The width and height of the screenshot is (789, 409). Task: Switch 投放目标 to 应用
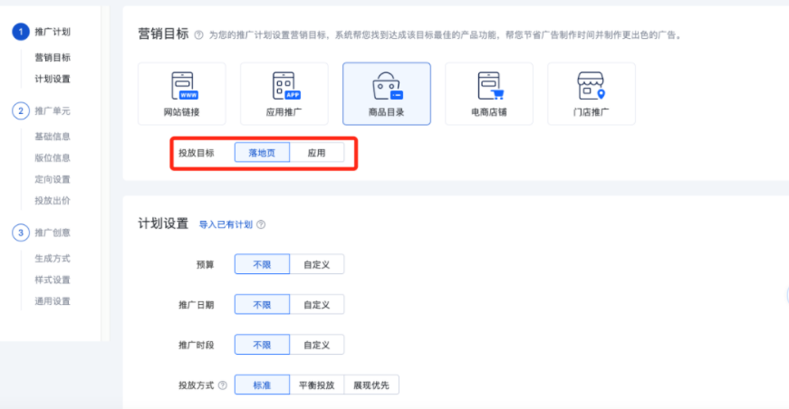316,153
